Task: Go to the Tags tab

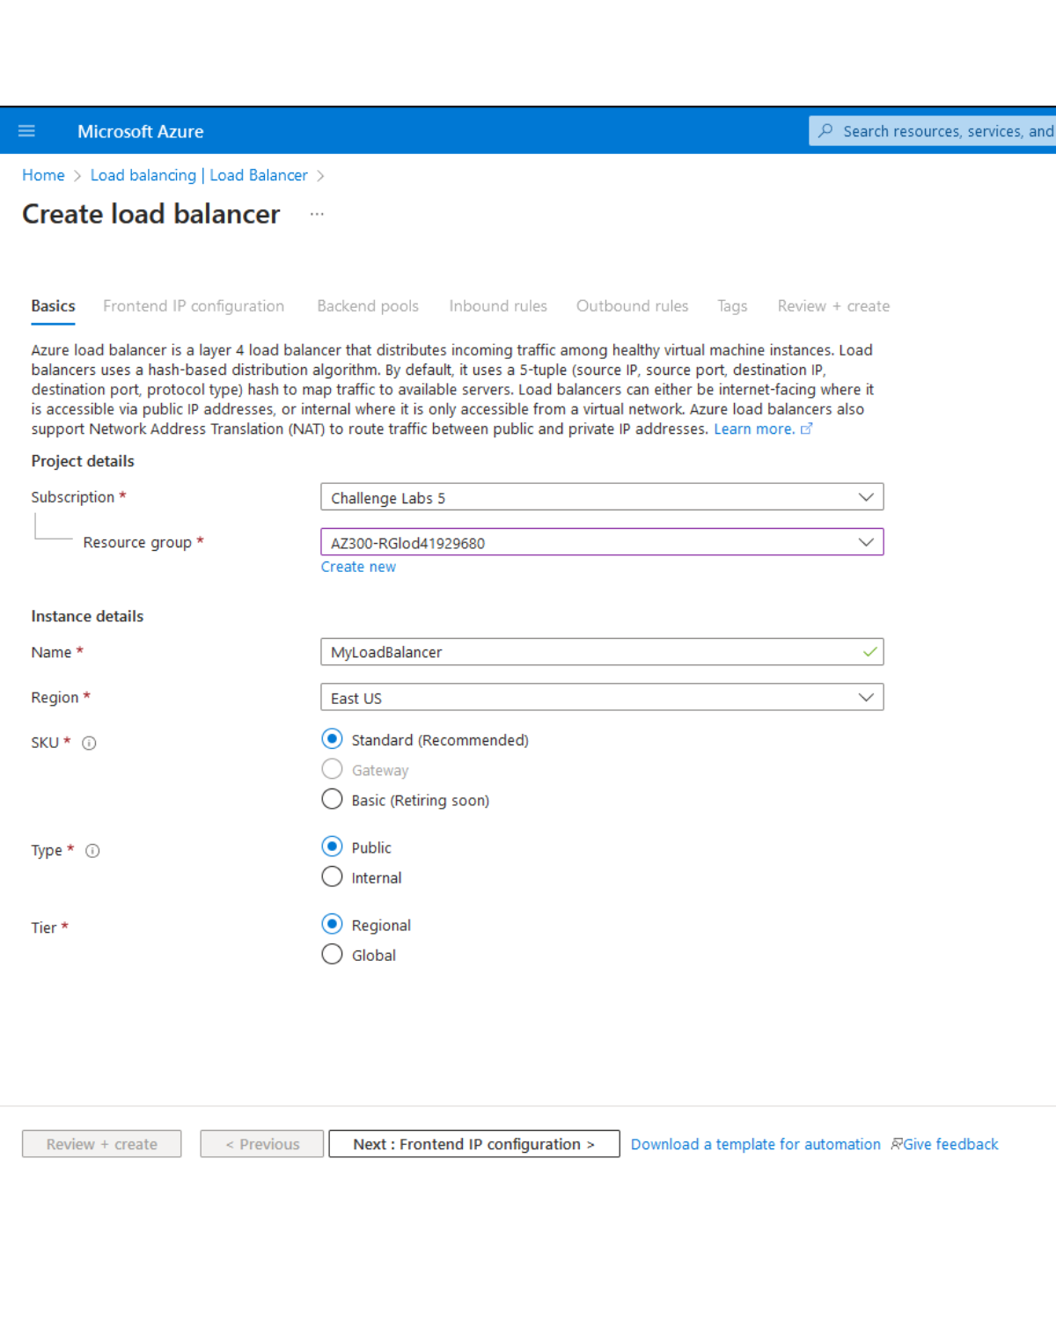Action: pyautogui.click(x=732, y=306)
